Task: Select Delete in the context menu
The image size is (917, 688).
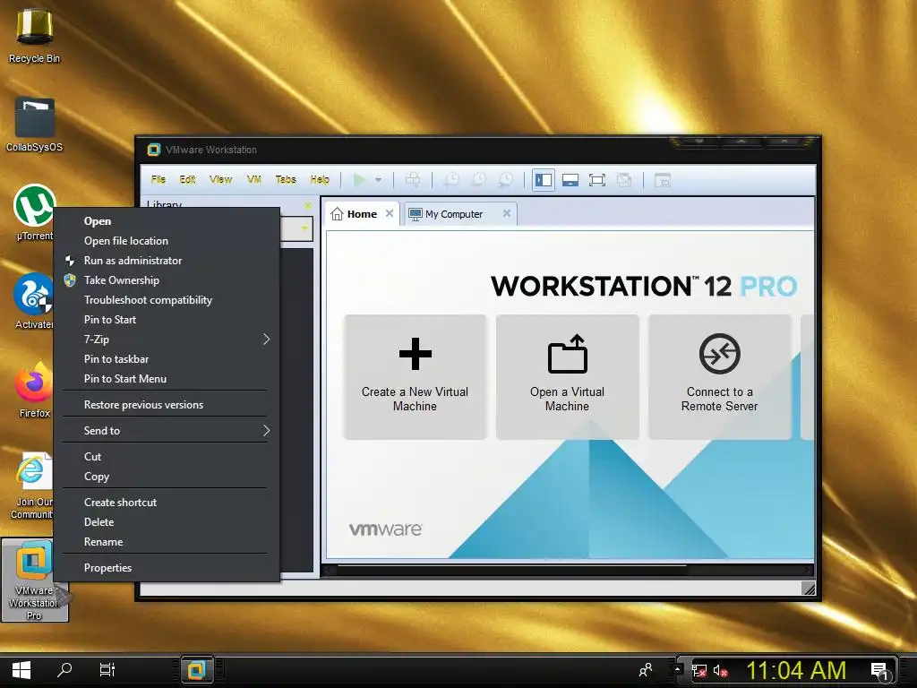Action: [166, 522]
